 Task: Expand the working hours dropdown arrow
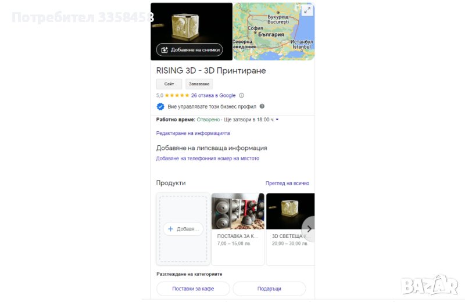(x=277, y=120)
